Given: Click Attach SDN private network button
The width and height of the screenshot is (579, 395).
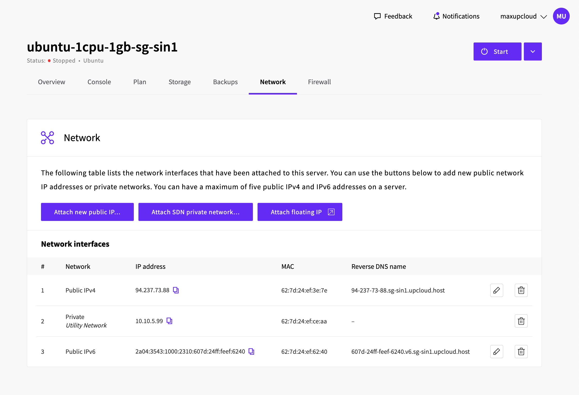Looking at the screenshot, I should [196, 212].
